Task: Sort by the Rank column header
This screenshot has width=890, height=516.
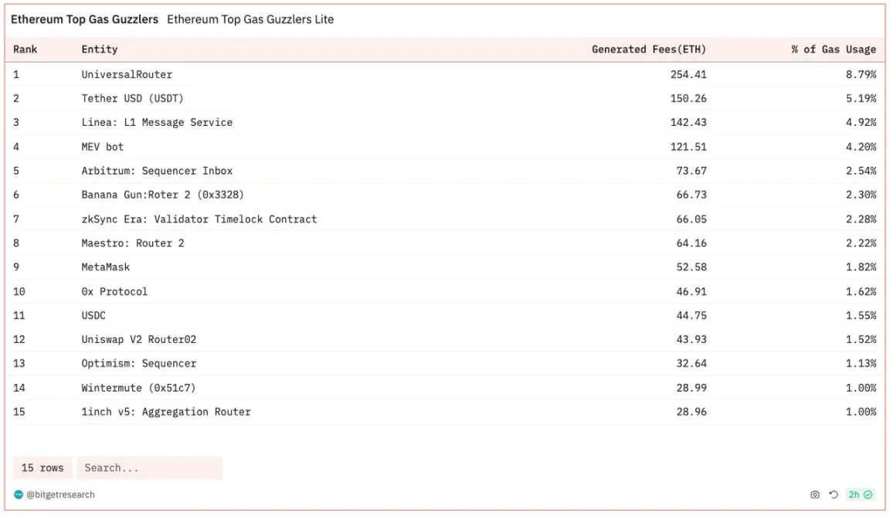Action: point(25,49)
